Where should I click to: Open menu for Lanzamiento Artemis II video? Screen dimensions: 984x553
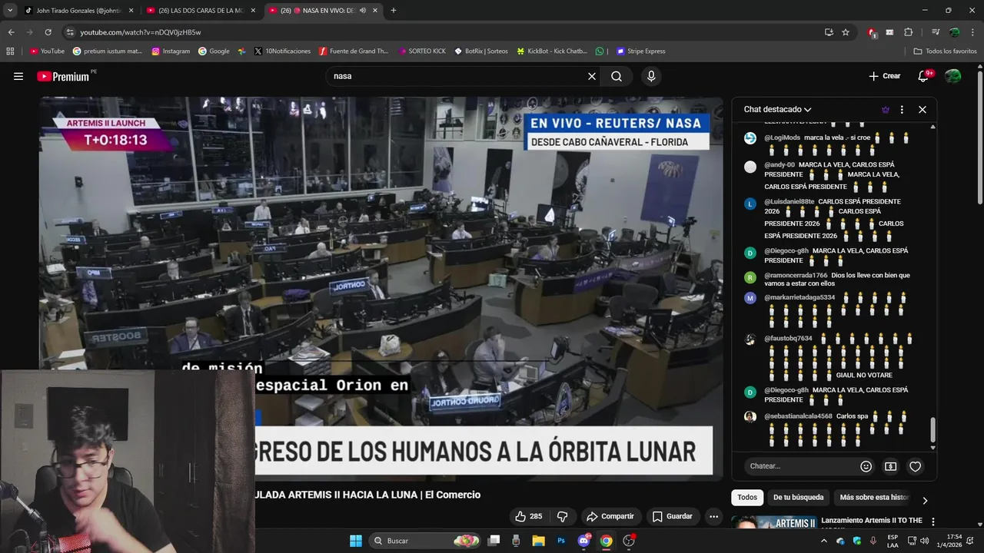click(x=933, y=522)
